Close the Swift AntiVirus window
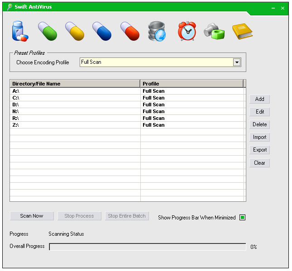Viewport: 292px width, 271px height. 282,8
